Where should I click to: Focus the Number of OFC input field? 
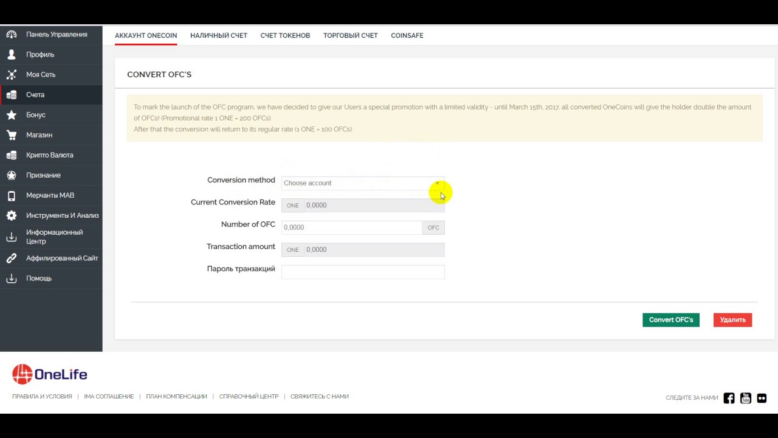tap(352, 228)
